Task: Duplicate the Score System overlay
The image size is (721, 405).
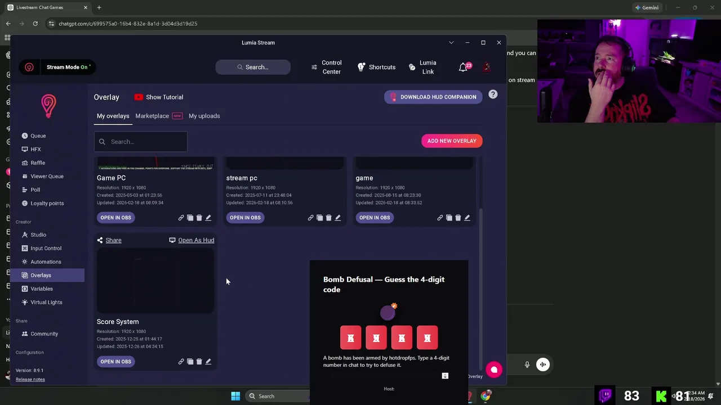Action: [190, 362]
